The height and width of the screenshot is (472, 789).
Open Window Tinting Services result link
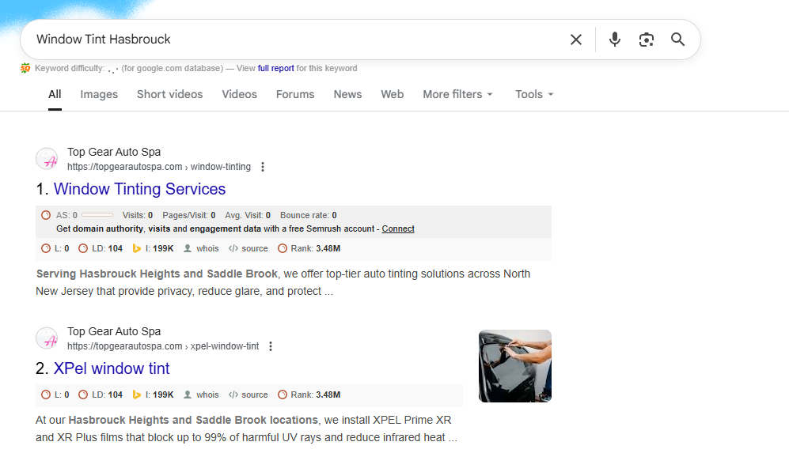(139, 189)
